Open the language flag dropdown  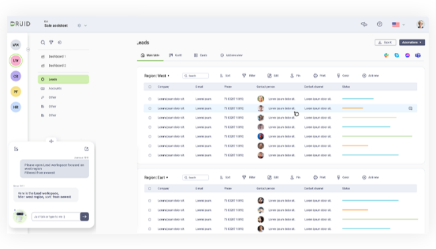(x=398, y=24)
